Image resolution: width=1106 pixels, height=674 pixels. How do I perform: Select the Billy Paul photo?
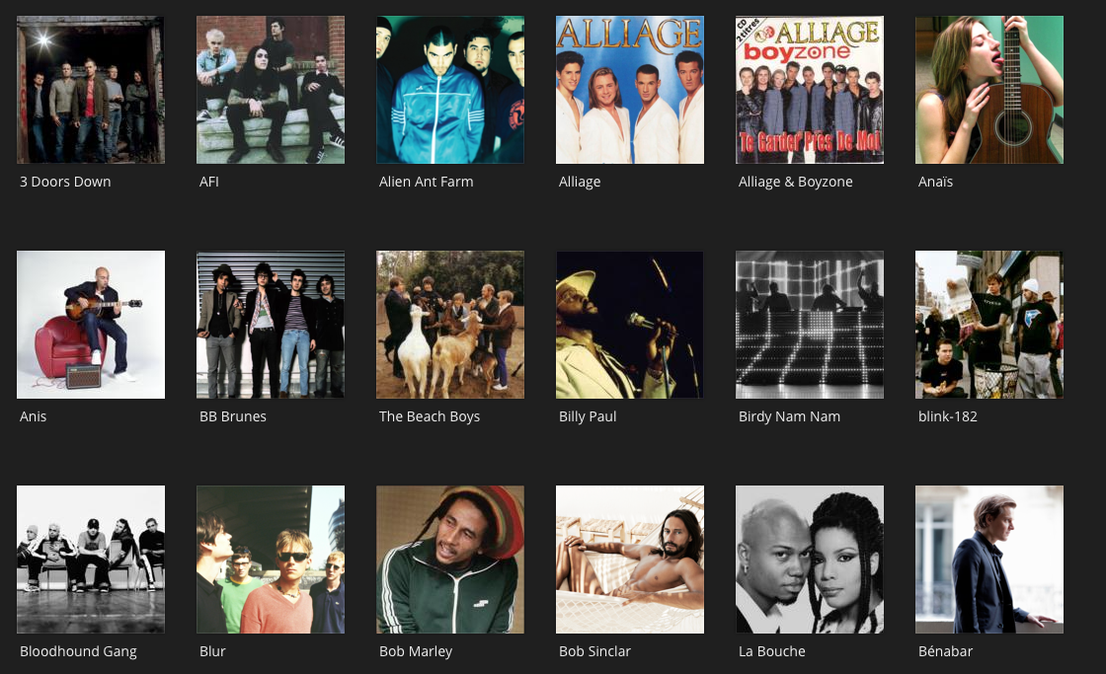pyautogui.click(x=630, y=325)
